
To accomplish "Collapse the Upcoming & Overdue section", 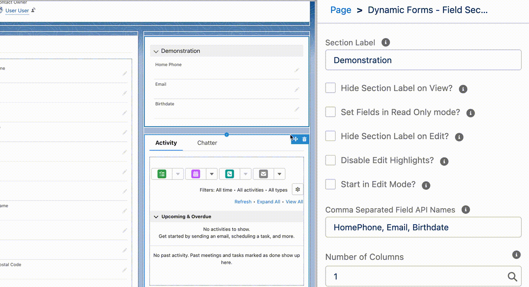I will [156, 216].
